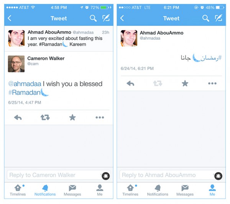Go back from Cameron Walker's tweet
Image resolution: width=230 pixels, height=204 pixels.
coord(10,18)
